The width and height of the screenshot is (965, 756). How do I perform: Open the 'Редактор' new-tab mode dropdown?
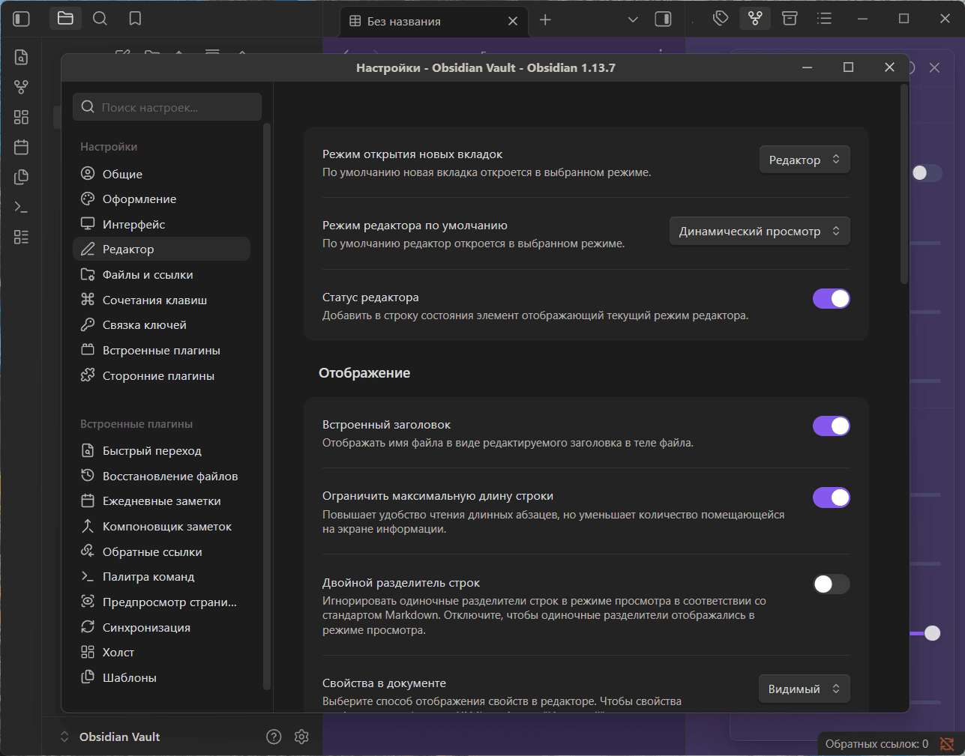click(x=805, y=160)
